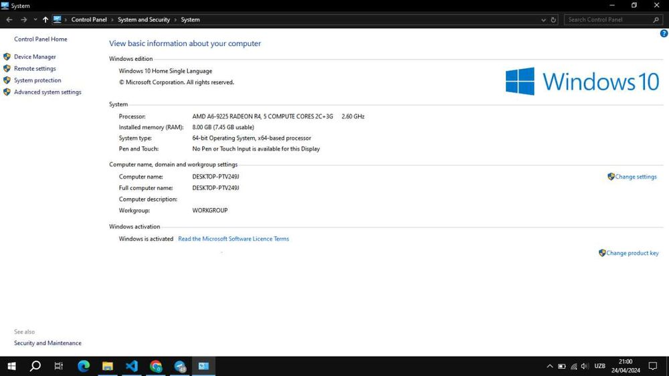Click shield icon next to Change settings
This screenshot has height=376, width=669.
(611, 177)
